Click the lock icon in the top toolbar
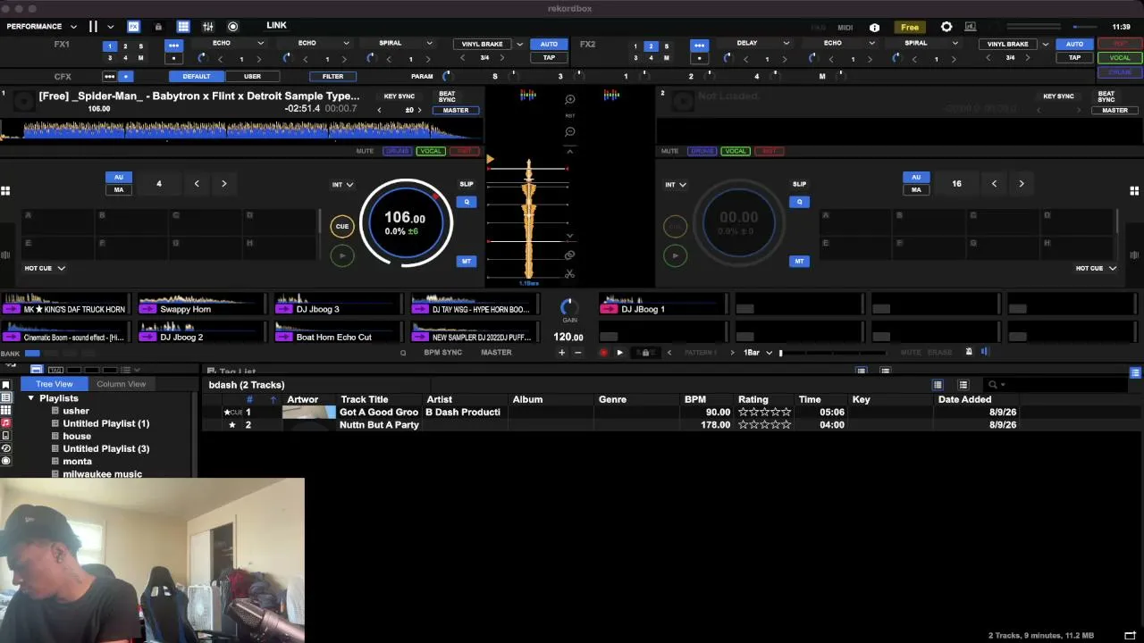The image size is (1144, 643). pyautogui.click(x=158, y=27)
